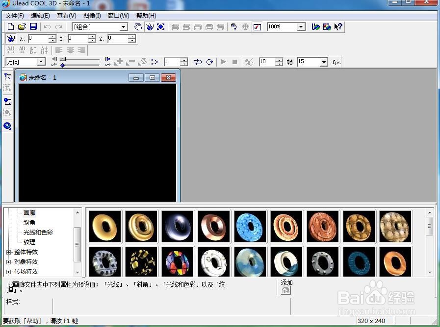
Task: Open the context help arrow-question icon
Action: coord(338,27)
